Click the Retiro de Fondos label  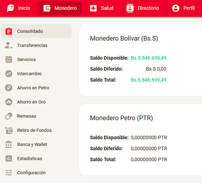point(34,130)
